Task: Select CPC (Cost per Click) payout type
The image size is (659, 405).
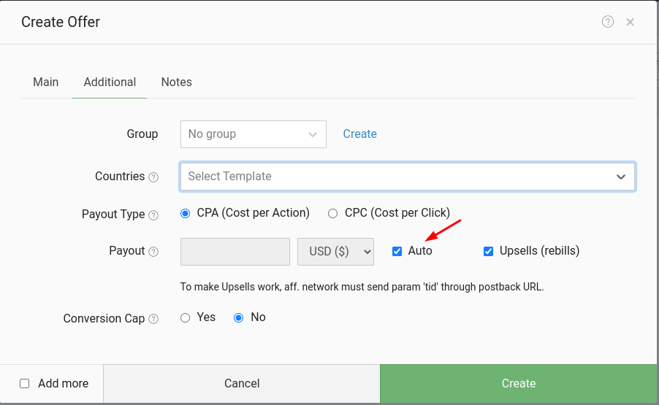Action: coord(332,214)
